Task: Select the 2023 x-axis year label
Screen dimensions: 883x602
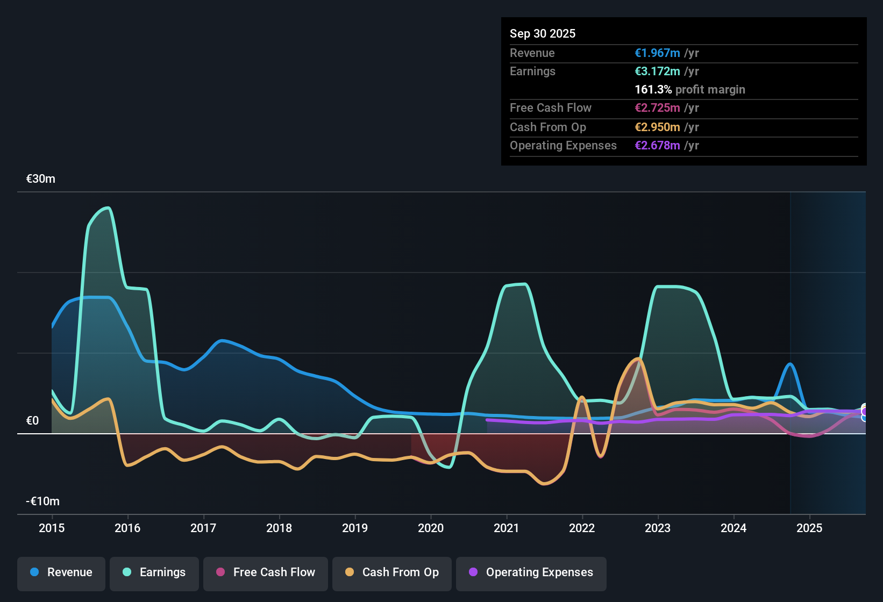Action: 658,528
